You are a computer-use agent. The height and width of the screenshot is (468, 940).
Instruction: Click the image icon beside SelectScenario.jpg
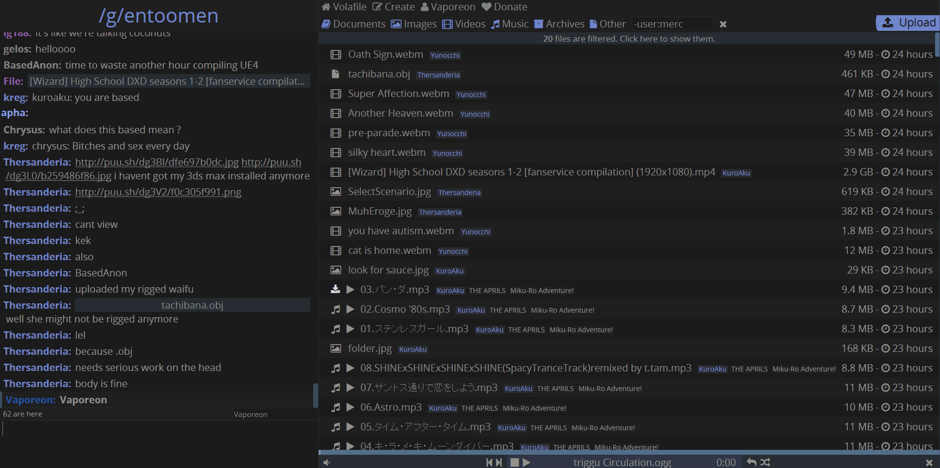coord(336,192)
